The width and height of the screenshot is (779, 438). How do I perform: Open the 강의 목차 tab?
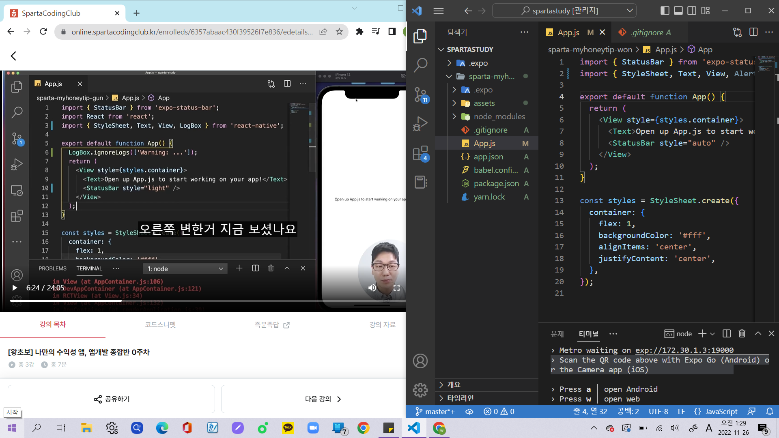pyautogui.click(x=53, y=324)
